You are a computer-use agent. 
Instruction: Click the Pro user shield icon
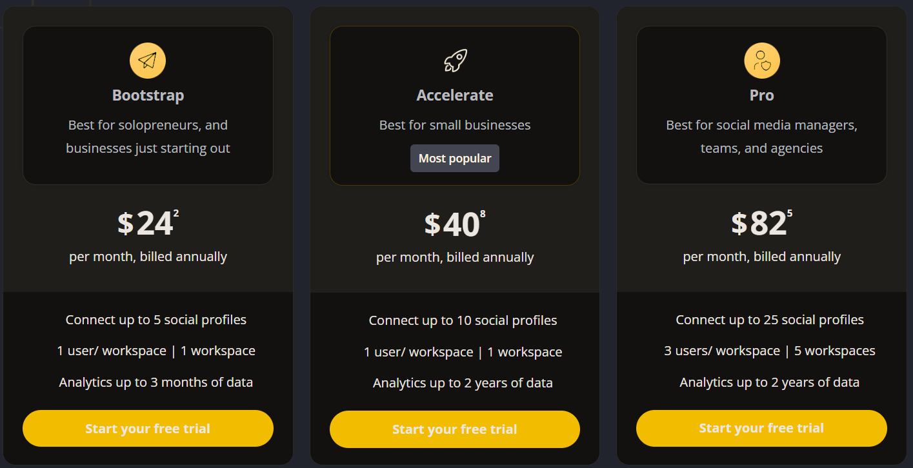[x=762, y=61]
